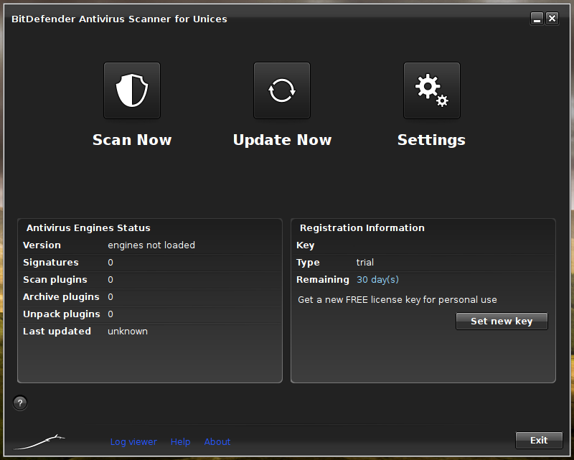This screenshot has width=574, height=460.
Task: Click the BitDefender logo at bottom left
Action: 39,441
